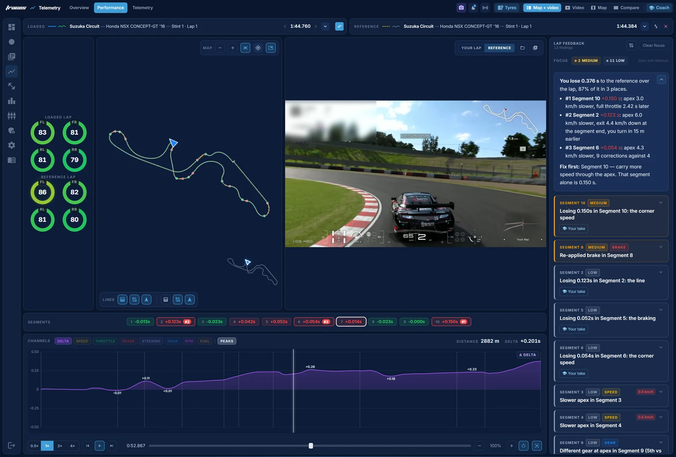Image resolution: width=676 pixels, height=457 pixels.
Task: Swap loaded and reference laps
Action: pos(656,26)
